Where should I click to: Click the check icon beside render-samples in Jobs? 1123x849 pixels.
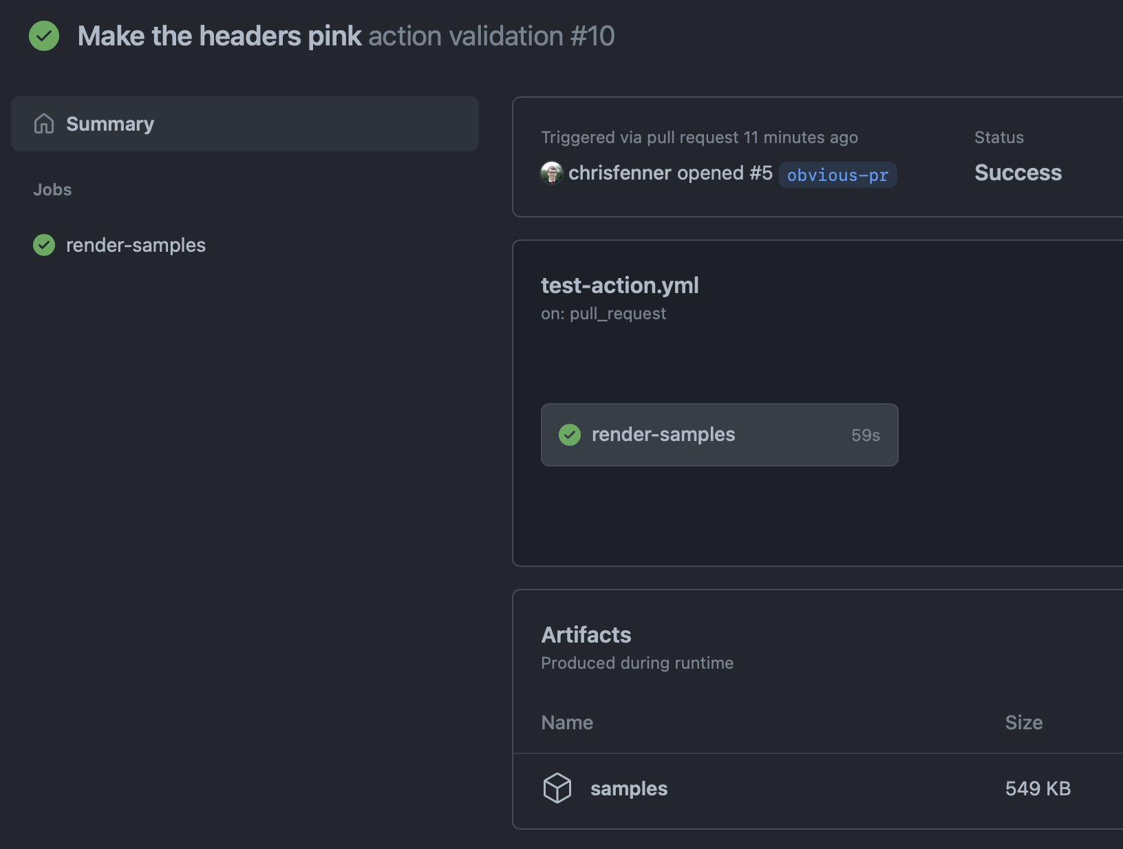(x=43, y=245)
